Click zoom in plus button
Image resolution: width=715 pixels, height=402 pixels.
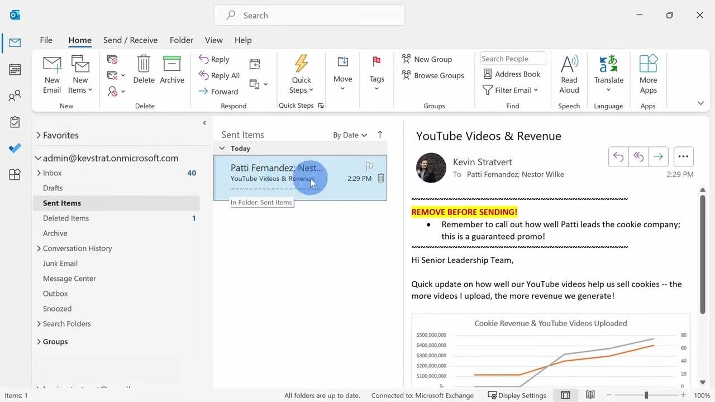[683, 395]
